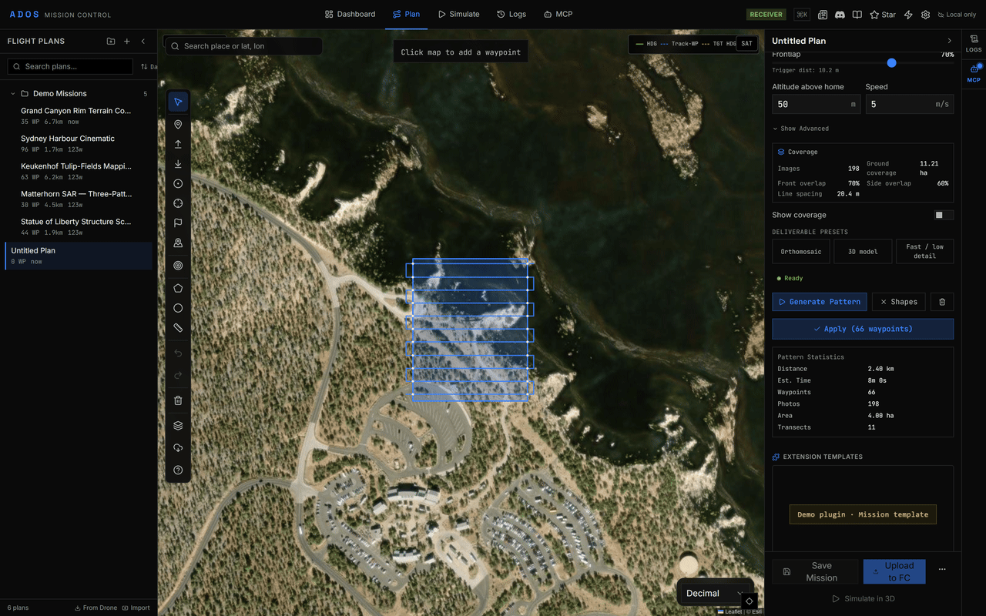Toggle the SAT satellite map button
This screenshot has width=986, height=616.
(x=746, y=44)
